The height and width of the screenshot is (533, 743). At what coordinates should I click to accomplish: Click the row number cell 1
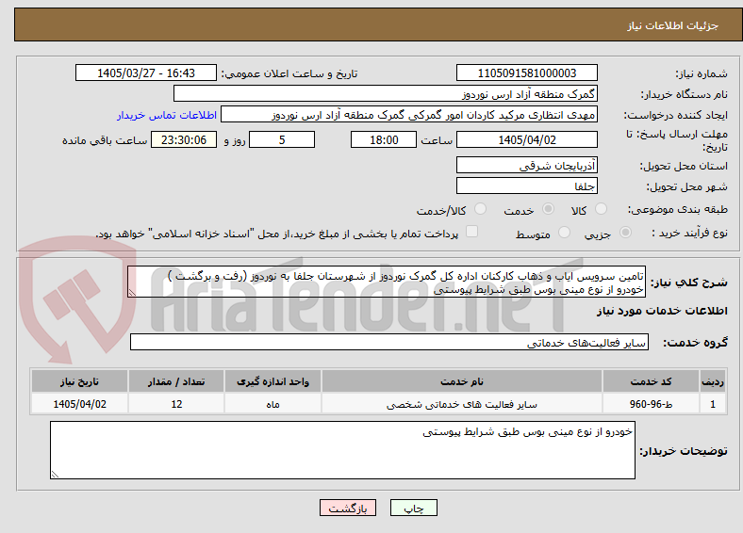[713, 404]
